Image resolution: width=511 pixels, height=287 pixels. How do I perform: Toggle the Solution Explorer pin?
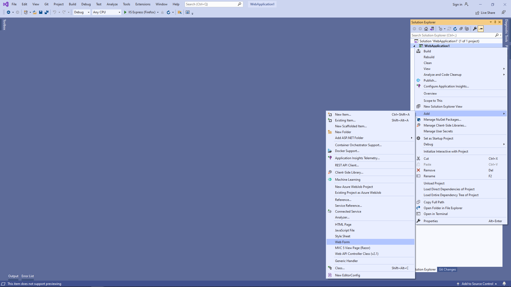pyautogui.click(x=495, y=22)
